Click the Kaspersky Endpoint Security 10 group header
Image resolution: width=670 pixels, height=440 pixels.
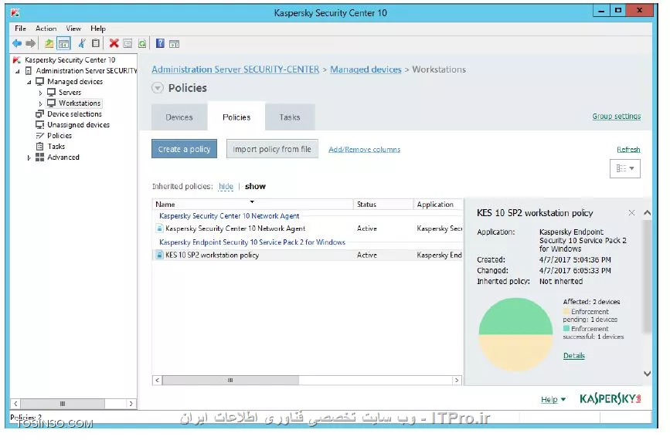(252, 242)
